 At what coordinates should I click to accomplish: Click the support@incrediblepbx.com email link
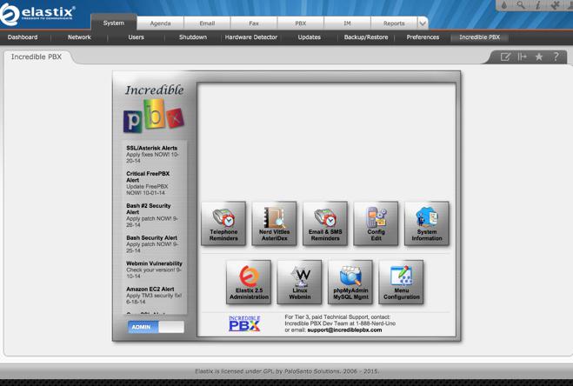[344, 330]
